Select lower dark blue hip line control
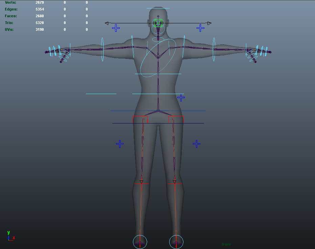 [158, 123]
